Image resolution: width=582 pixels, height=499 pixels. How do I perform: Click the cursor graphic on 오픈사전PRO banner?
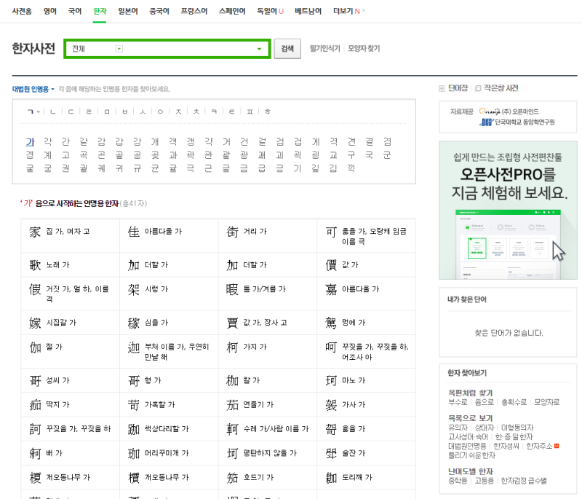557,251
